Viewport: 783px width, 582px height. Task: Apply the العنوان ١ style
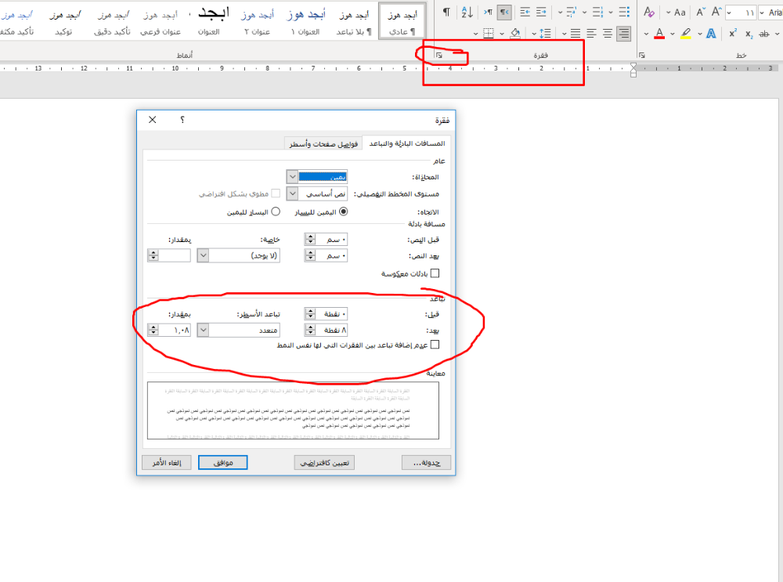[305, 21]
